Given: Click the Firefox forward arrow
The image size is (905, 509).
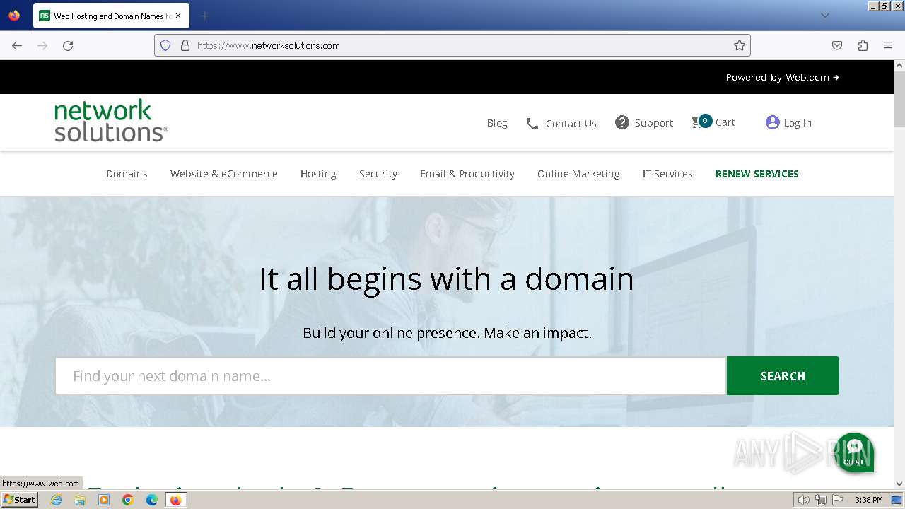Looking at the screenshot, I should (42, 45).
